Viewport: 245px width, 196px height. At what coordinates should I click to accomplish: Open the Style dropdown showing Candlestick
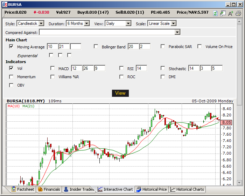point(30,23)
